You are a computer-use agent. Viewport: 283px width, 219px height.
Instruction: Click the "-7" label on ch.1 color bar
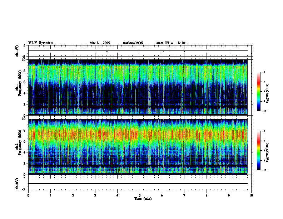coord(264,82)
